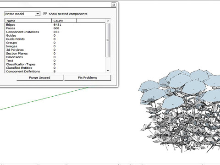This screenshot has width=220, height=165.
Task: Close the Model Info statistics dialog
Action: tap(114, 5)
